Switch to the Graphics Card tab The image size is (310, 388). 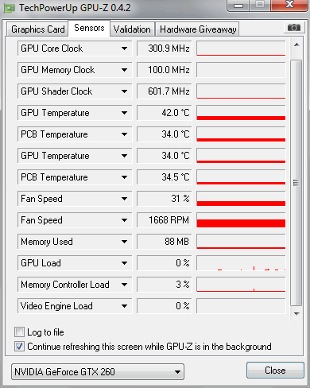tap(37, 29)
